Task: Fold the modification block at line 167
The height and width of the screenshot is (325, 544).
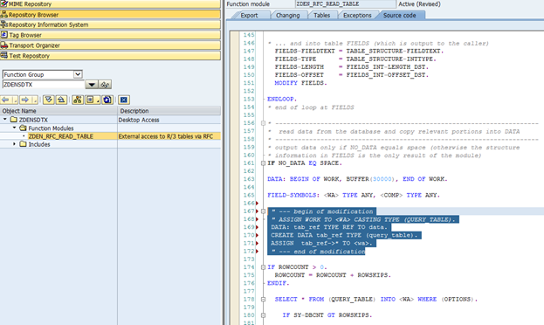Action: click(263, 211)
